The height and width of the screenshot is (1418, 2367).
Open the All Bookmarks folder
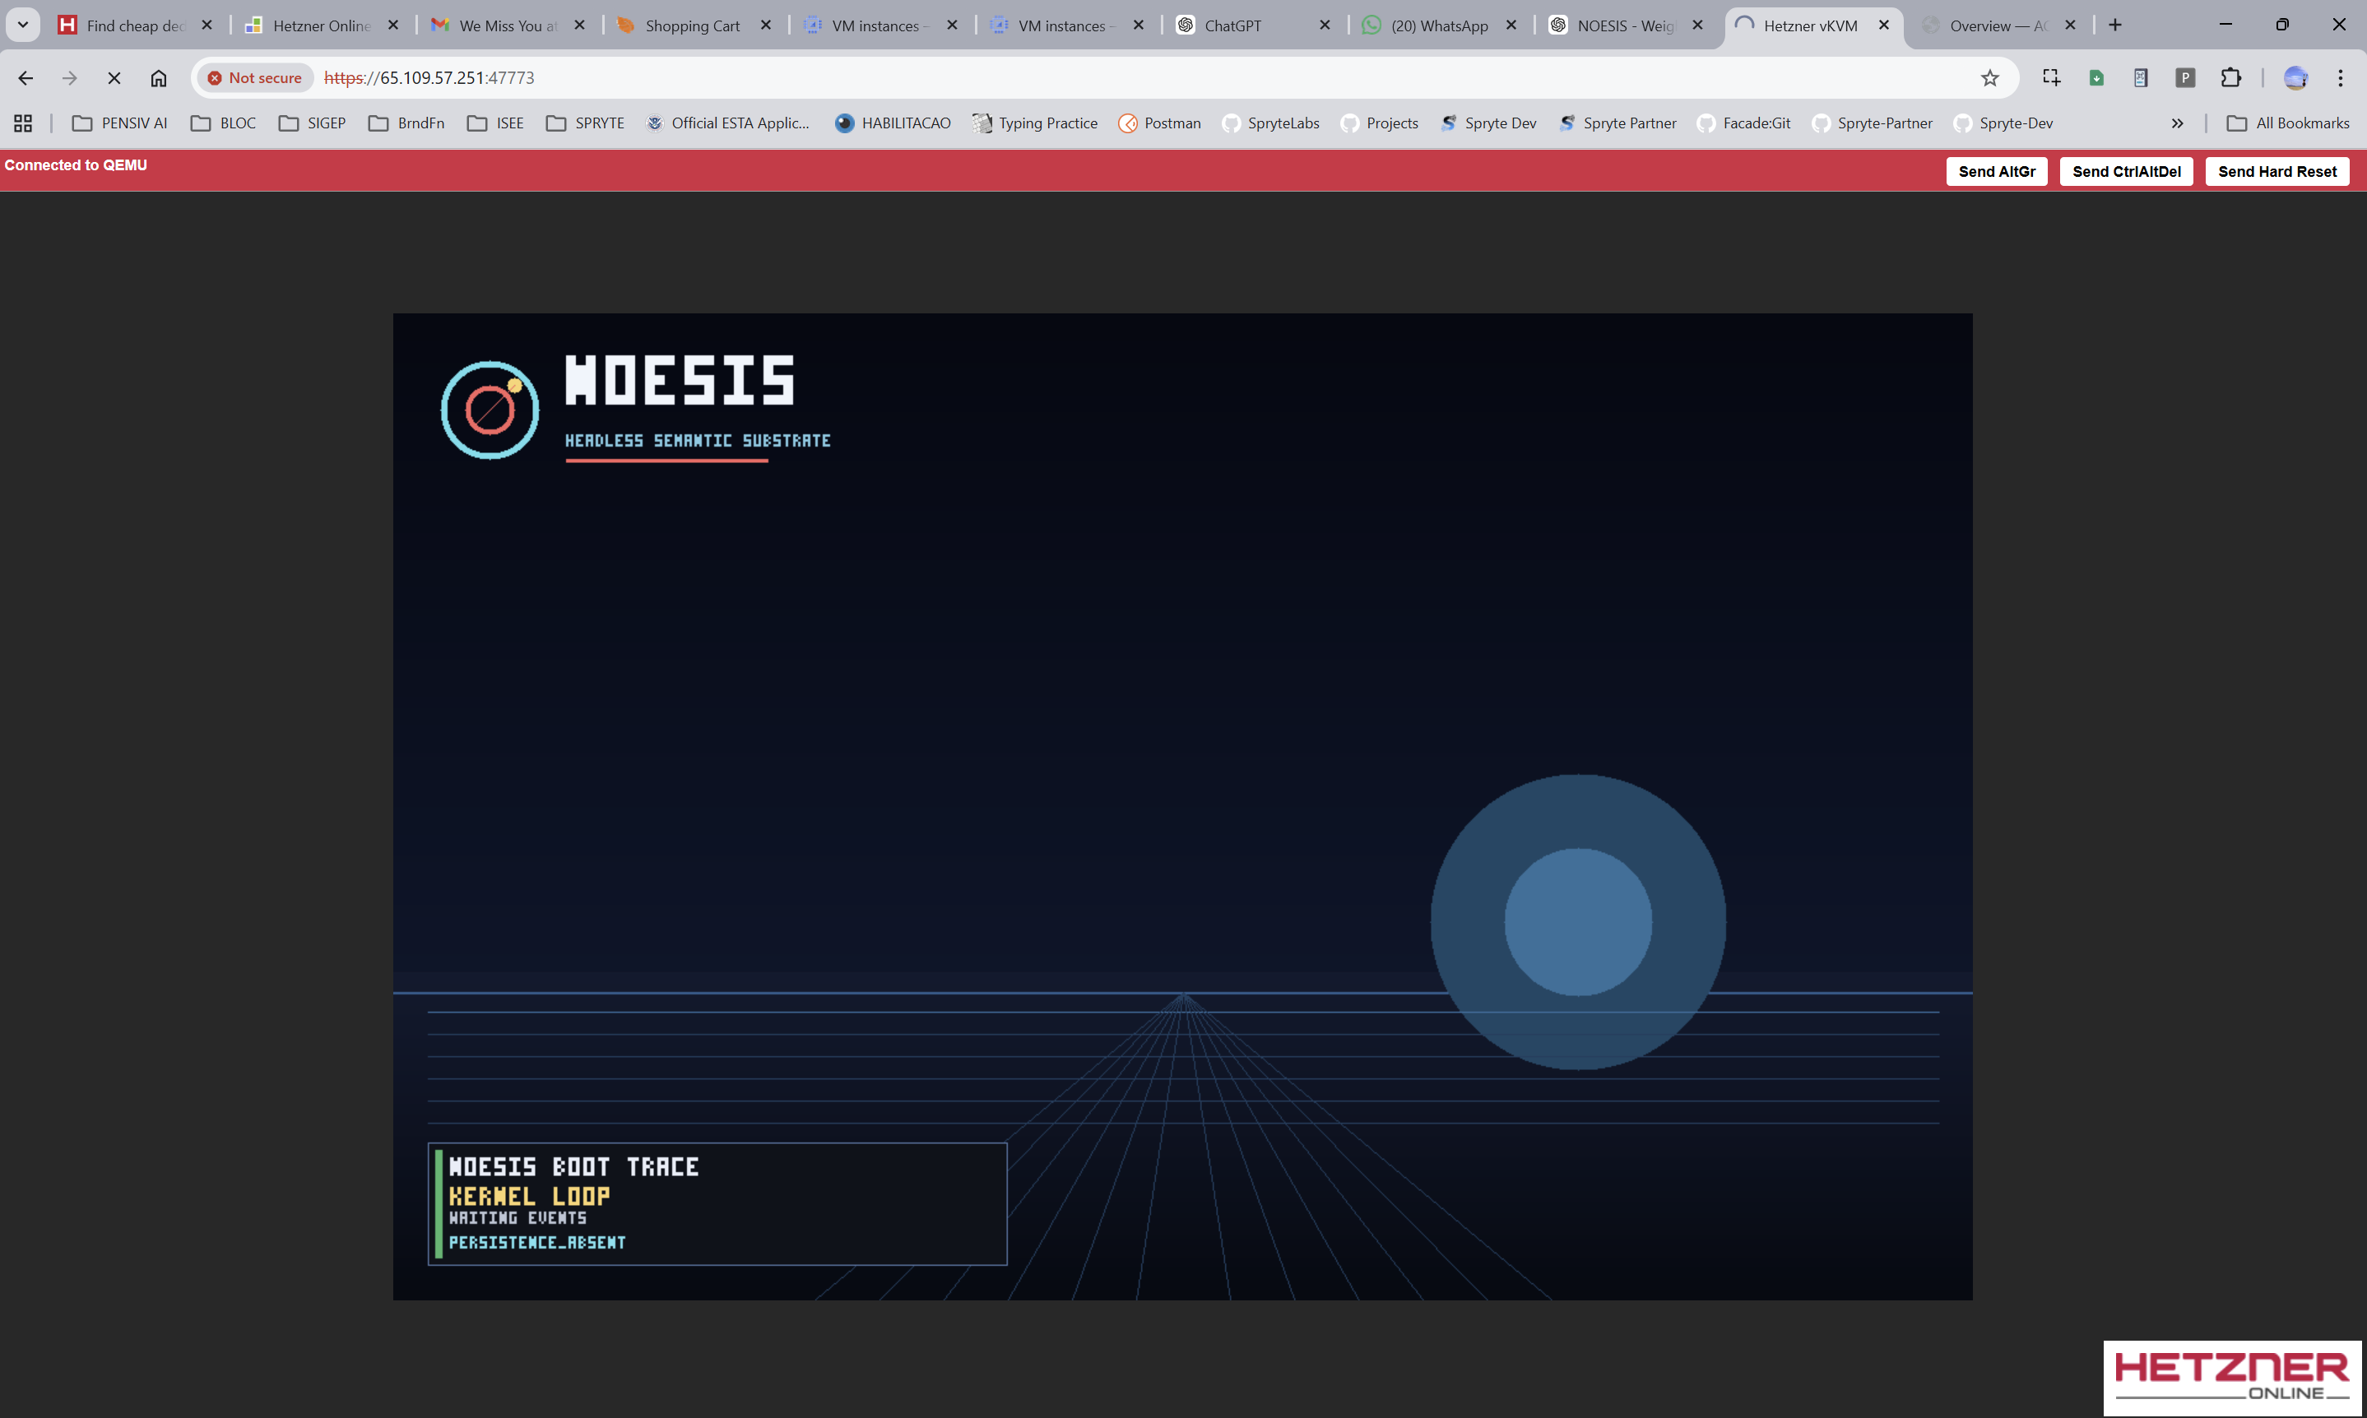click(x=2288, y=123)
